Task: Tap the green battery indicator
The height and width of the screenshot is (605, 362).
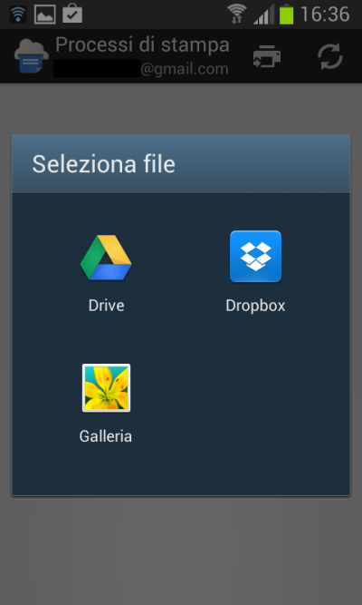Action: coord(287,15)
